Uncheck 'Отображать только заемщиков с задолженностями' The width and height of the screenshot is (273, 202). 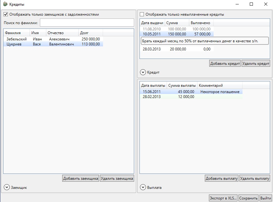[x=6, y=14]
